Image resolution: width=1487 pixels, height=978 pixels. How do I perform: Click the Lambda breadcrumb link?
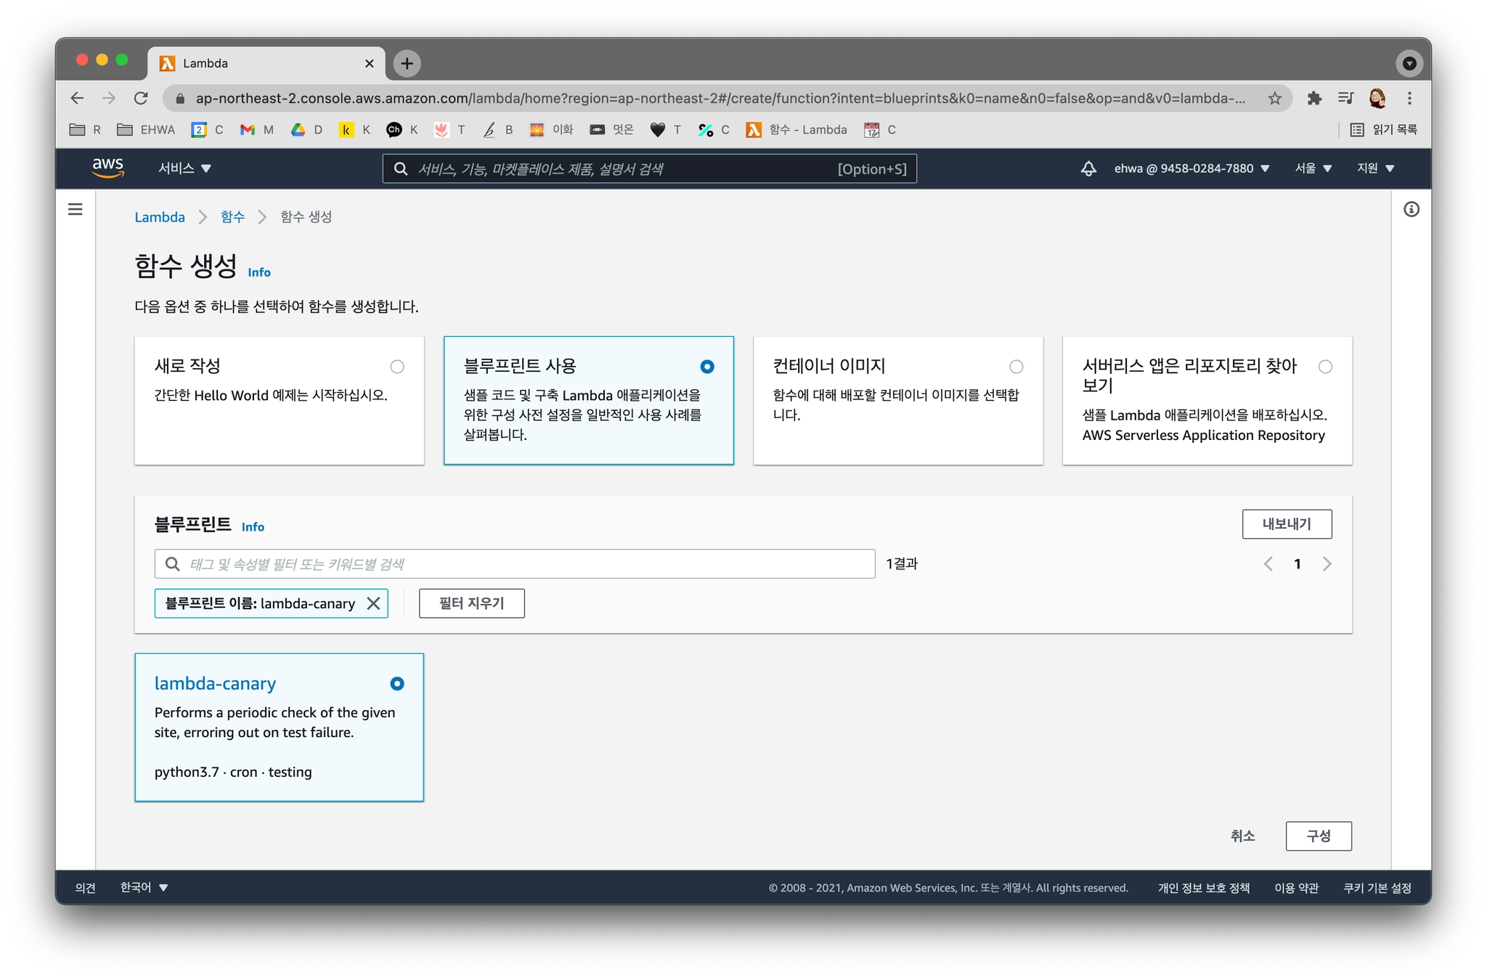click(160, 217)
